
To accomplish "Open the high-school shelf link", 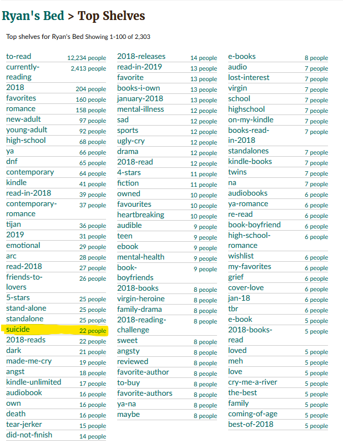I will tap(26, 141).
